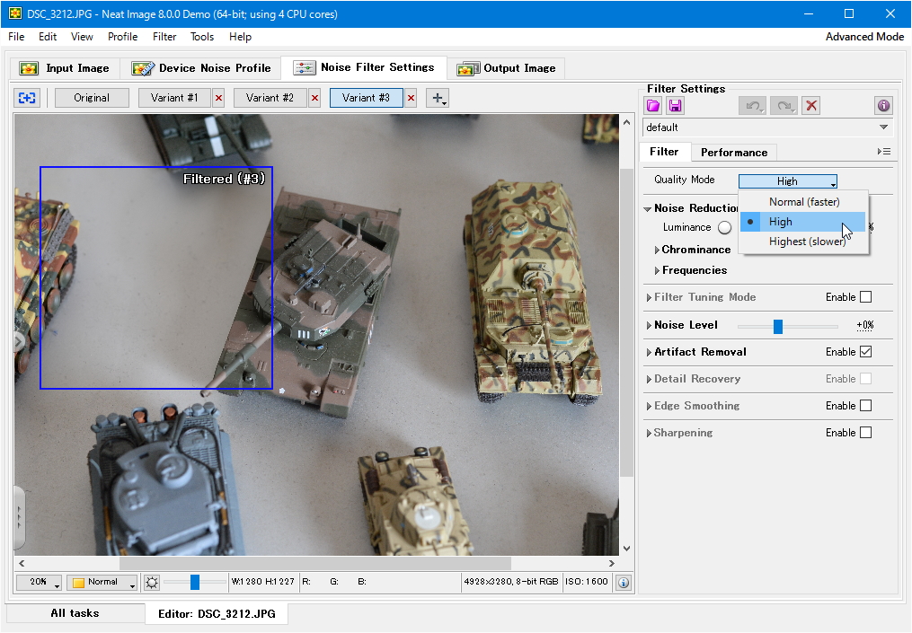Choose High quality option in list
912x633 pixels.
803,222
